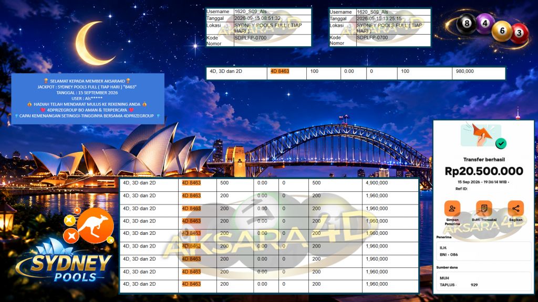Click "4D, 3D dan 2D" in 980,000 row
538x302 pixels.
[x=226, y=71]
